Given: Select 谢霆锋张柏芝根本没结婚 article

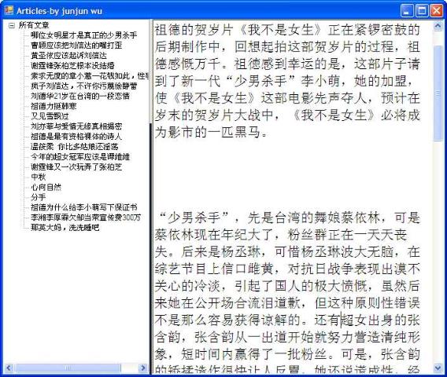Looking at the screenshot, I should pos(72,65).
